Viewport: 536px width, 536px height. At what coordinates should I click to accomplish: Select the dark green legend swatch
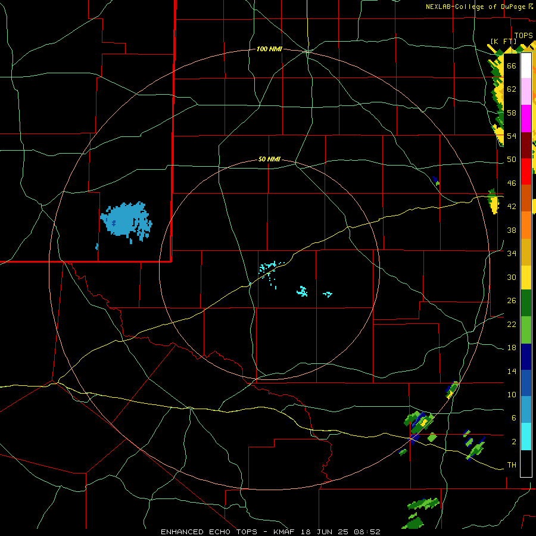(x=526, y=303)
